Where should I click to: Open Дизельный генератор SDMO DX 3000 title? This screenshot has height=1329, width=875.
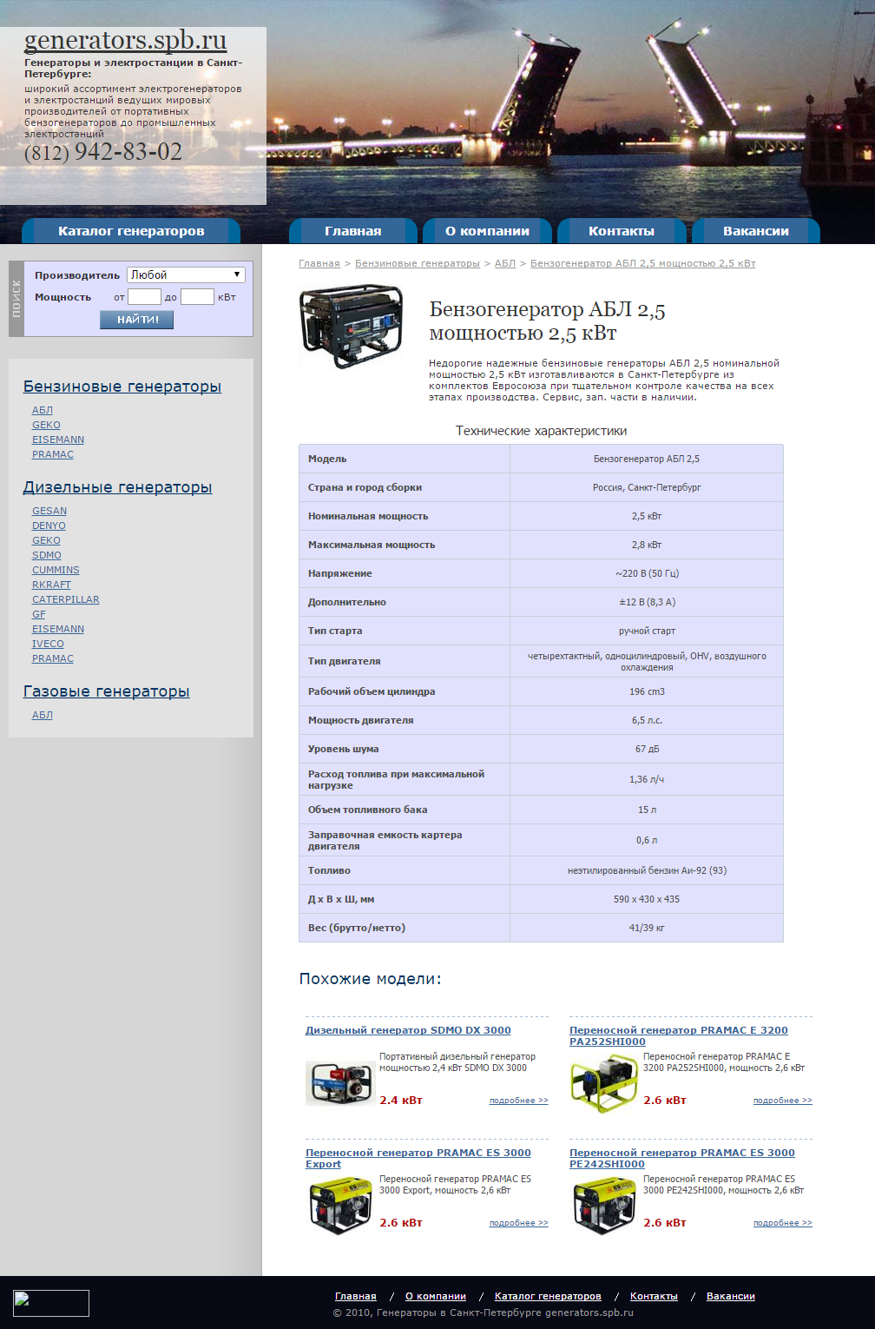pyautogui.click(x=408, y=1030)
